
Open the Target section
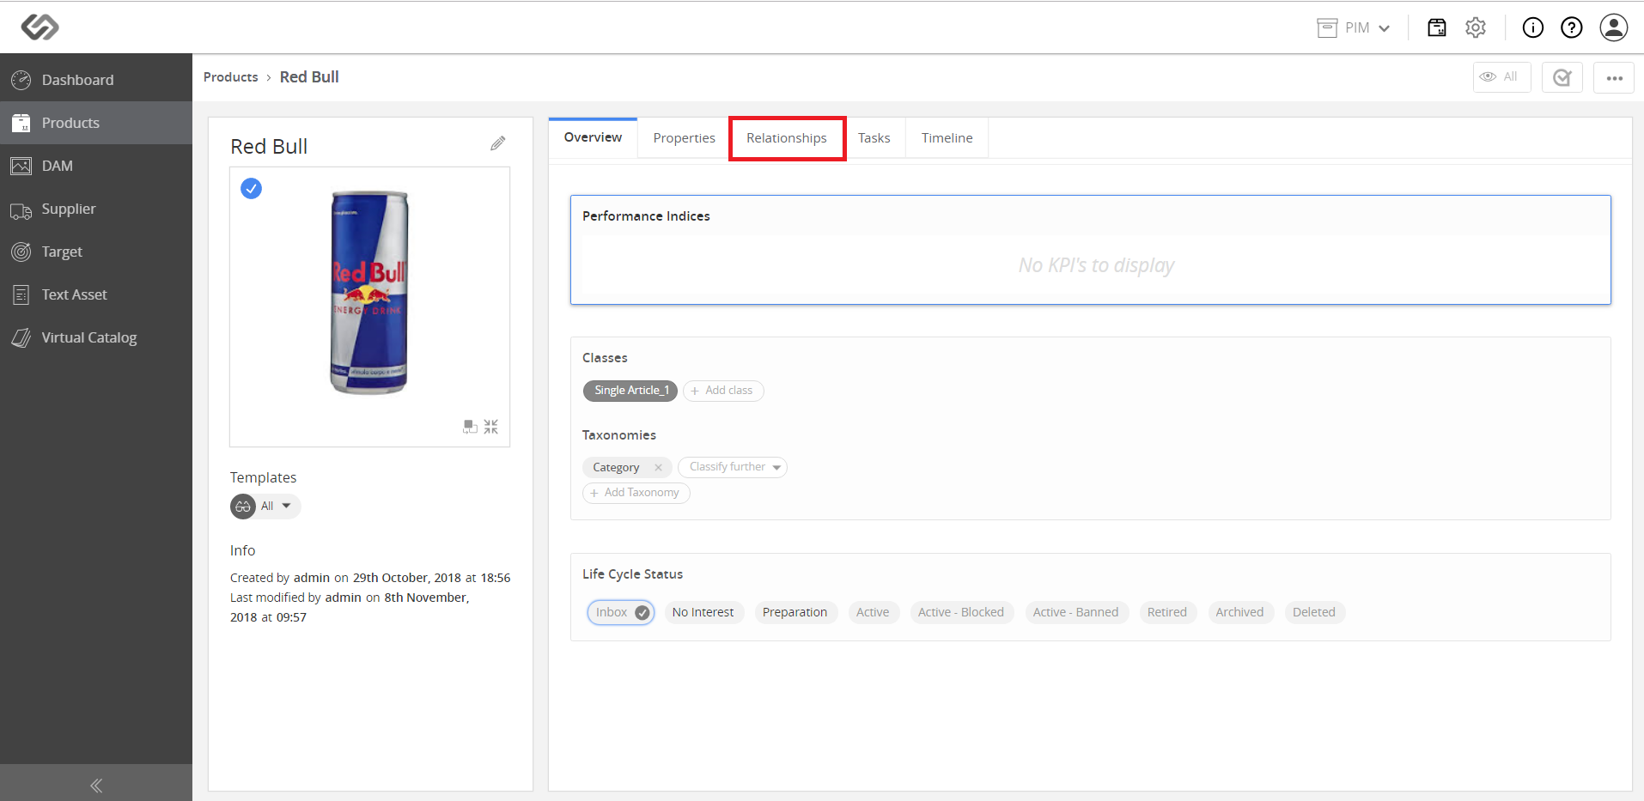(96, 252)
